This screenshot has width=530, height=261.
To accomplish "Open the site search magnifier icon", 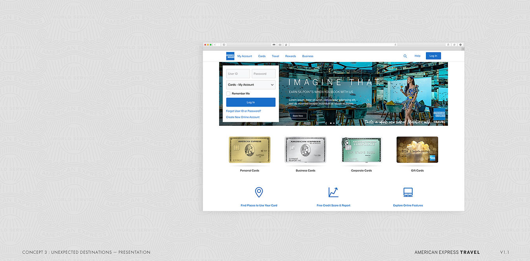I will coord(405,56).
